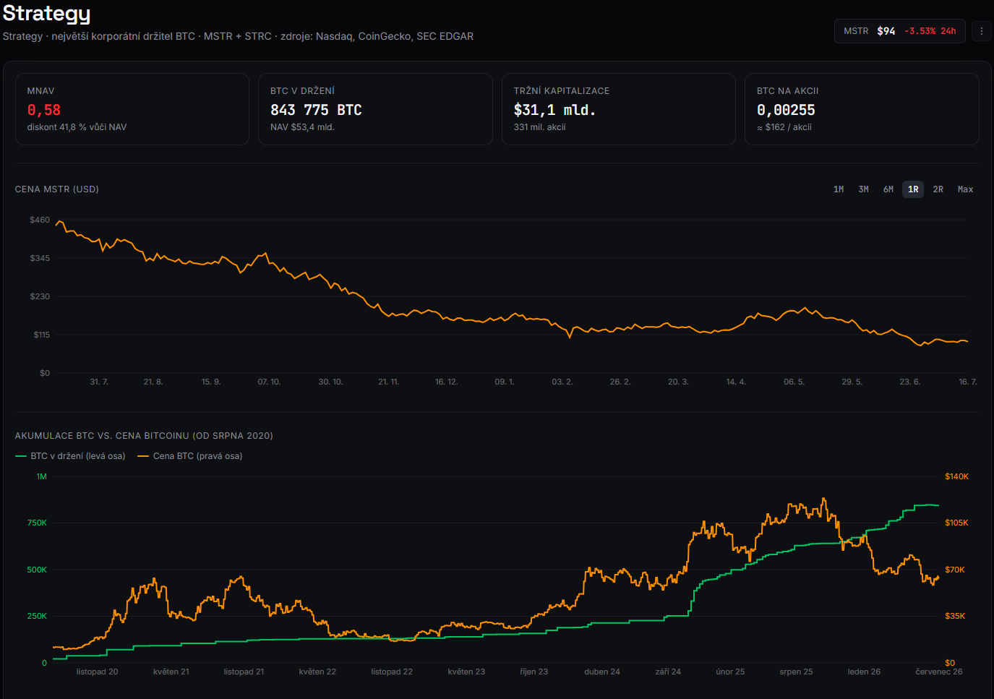Click the BTC V DRŽENÍ card label
Screen dimensions: 994x699
[x=302, y=91]
